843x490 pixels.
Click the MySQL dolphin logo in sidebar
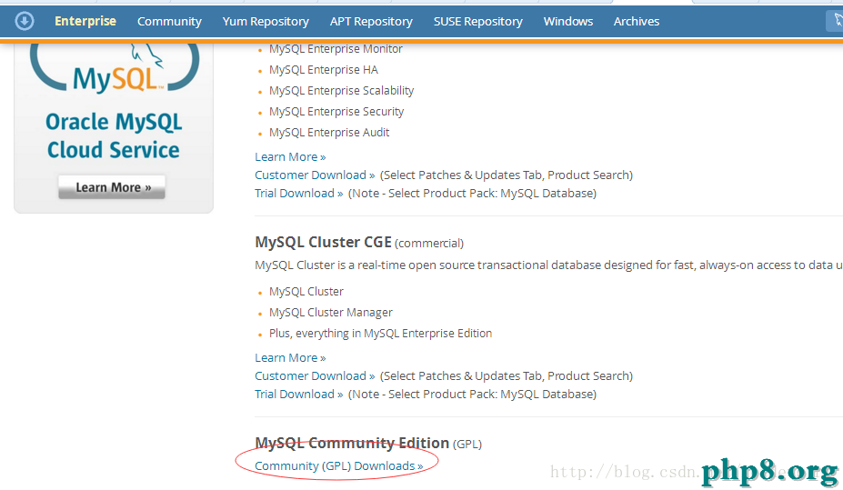pyautogui.click(x=115, y=69)
